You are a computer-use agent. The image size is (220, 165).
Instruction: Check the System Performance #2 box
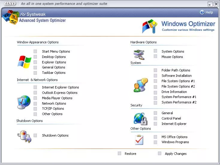(x=155, y=103)
